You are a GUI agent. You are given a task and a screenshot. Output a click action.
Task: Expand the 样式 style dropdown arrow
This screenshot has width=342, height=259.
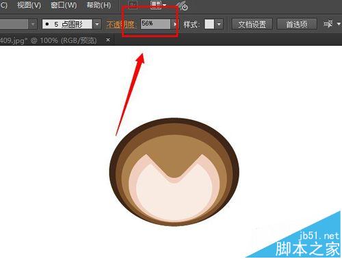[219, 24]
